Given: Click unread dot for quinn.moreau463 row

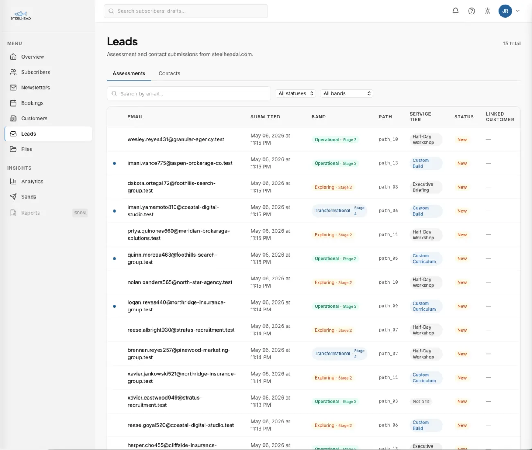Looking at the screenshot, I should coord(115,259).
